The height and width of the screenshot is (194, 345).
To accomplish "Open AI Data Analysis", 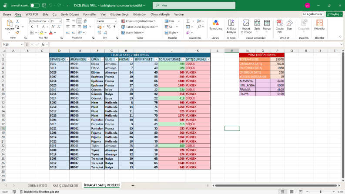I will tap(231, 26).
